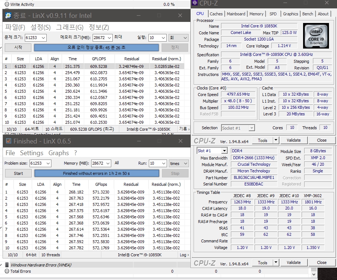The width and height of the screenshot is (337, 280).
Task: Open the 문제 크기 dropdown in Korean LinX
Action: (x=43, y=38)
